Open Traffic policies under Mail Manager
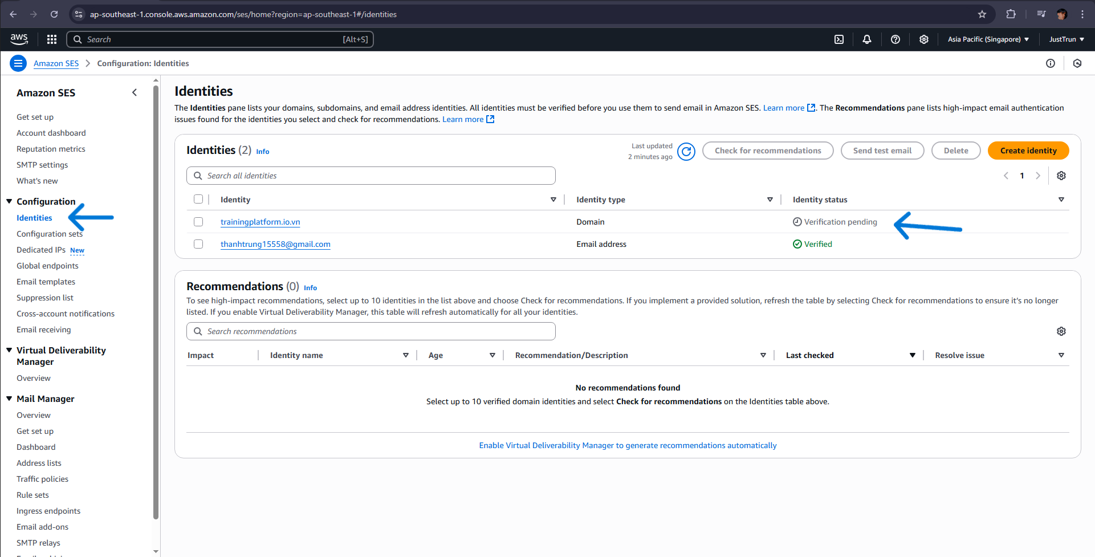This screenshot has height=557, width=1095. click(x=42, y=479)
